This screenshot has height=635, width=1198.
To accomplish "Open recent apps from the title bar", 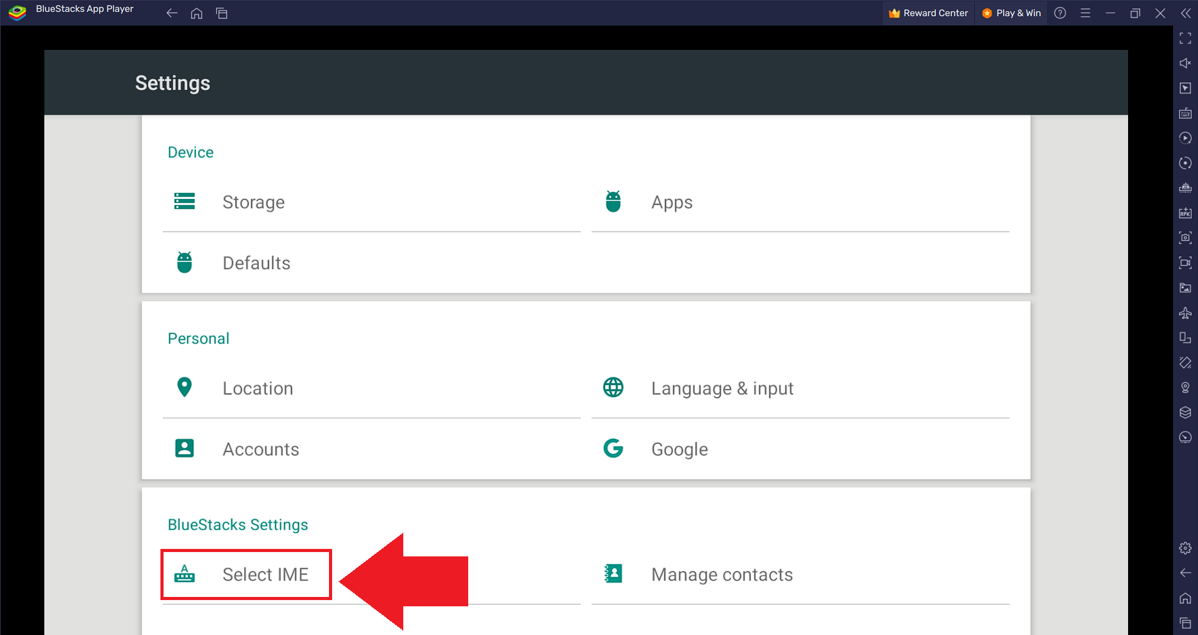I will coord(222,13).
